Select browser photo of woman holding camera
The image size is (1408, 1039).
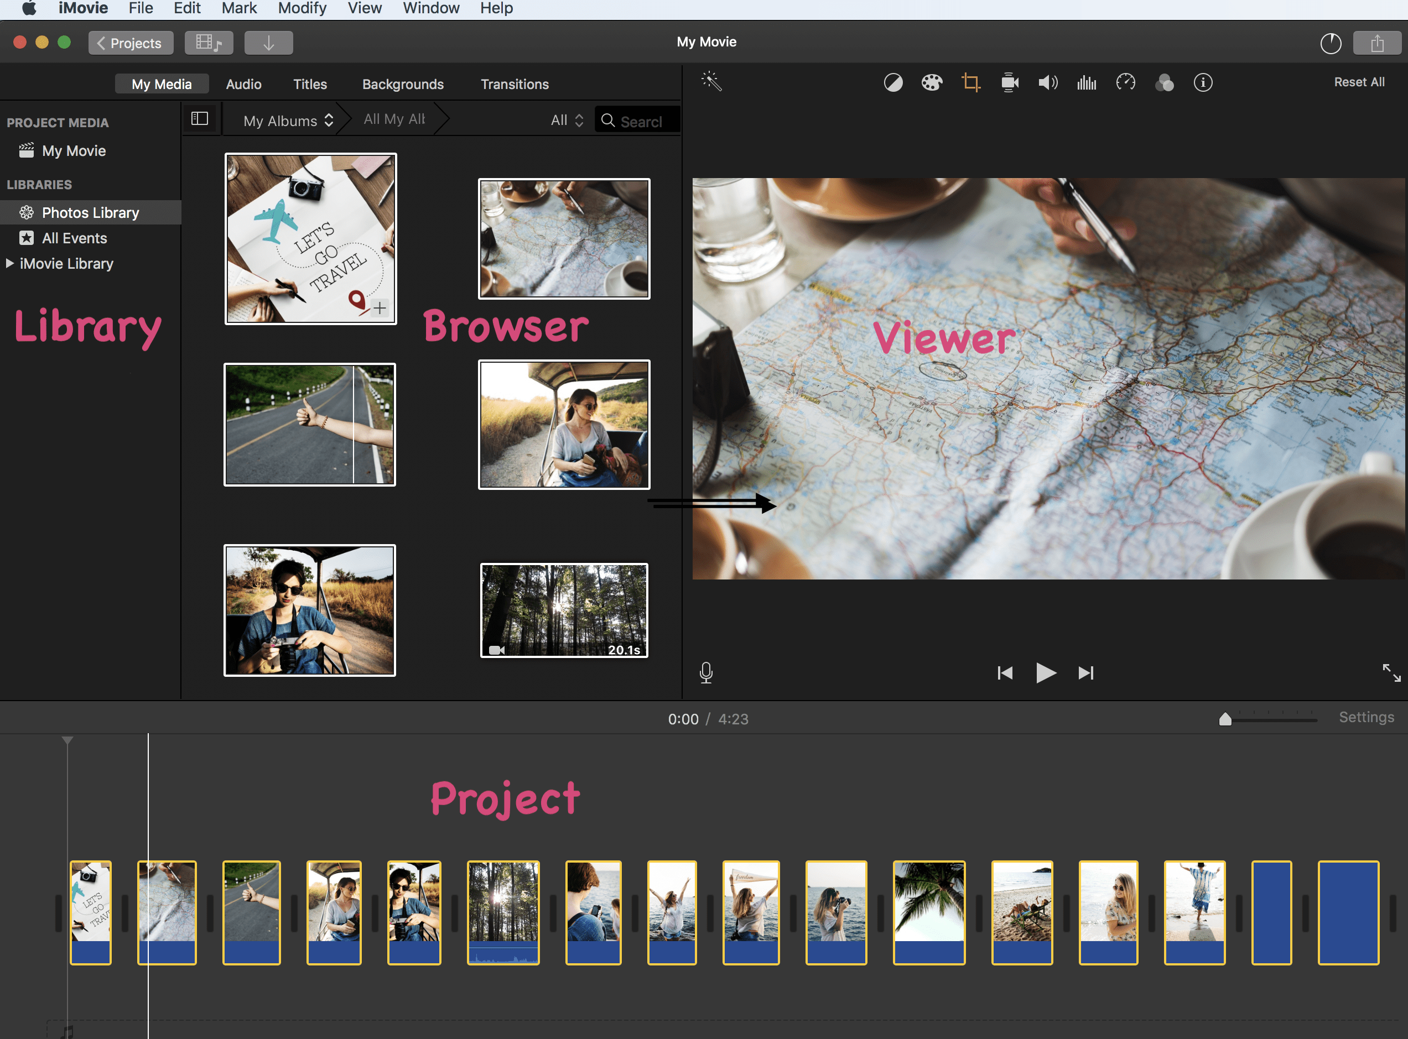tap(310, 610)
